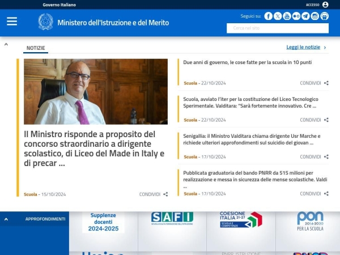The width and height of the screenshot is (340, 255).
Task: Open the Telegram social icon
Action: coord(305,16)
